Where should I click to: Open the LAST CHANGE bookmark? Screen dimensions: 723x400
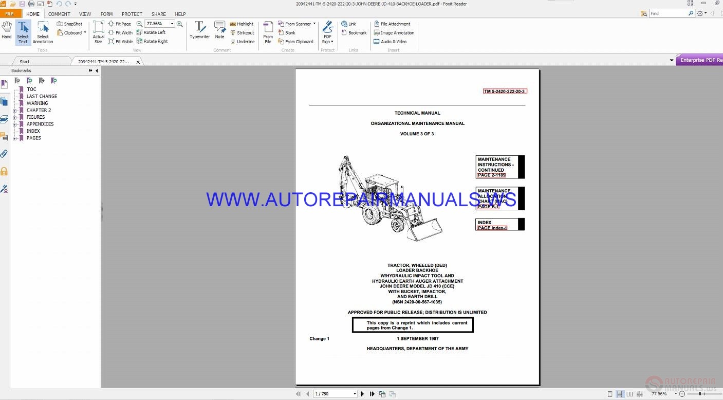42,96
